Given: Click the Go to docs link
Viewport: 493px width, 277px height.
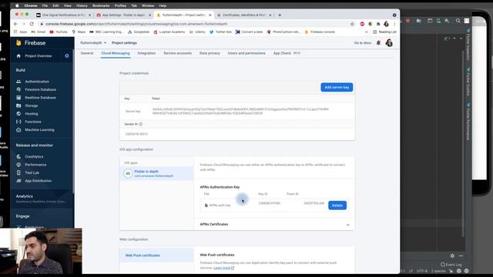Looking at the screenshot, I should pyautogui.click(x=363, y=43).
